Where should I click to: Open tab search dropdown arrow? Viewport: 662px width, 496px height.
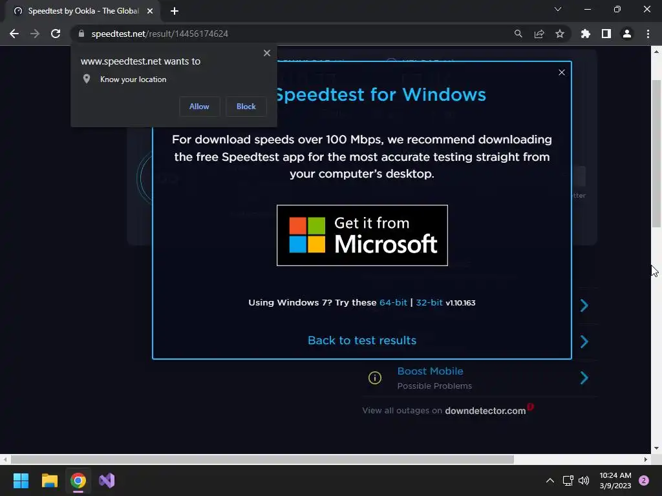tap(558, 9)
